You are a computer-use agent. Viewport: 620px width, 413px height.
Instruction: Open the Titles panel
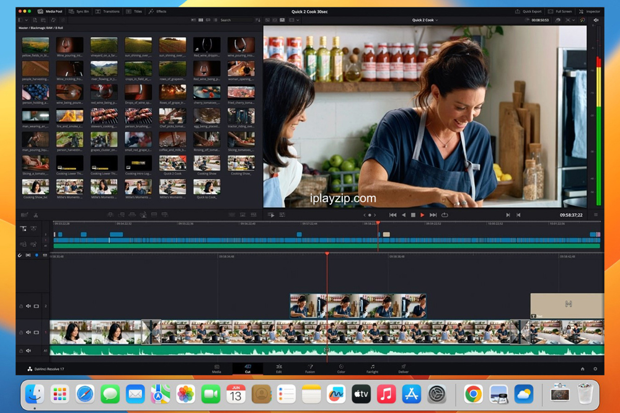[134, 11]
